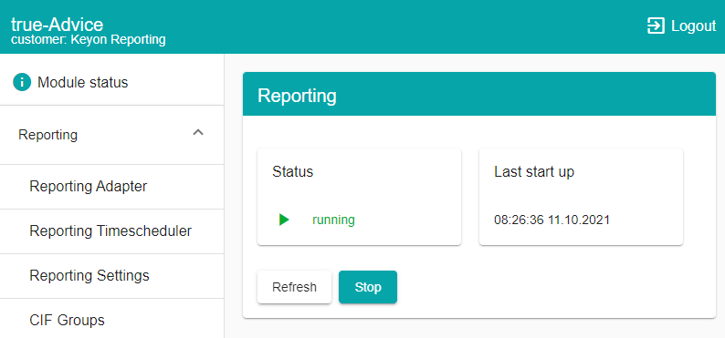Open Reporting Timescheduler

[x=112, y=231]
